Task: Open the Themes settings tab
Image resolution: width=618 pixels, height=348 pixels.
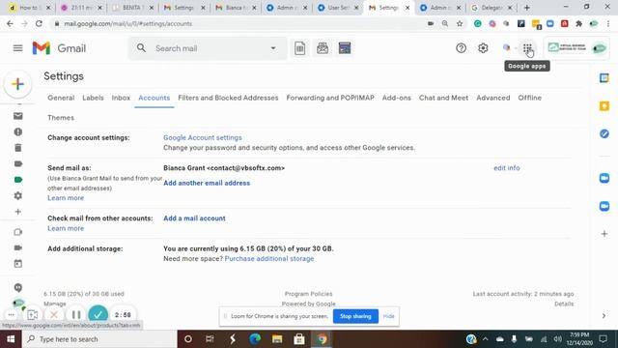Action: tap(61, 118)
